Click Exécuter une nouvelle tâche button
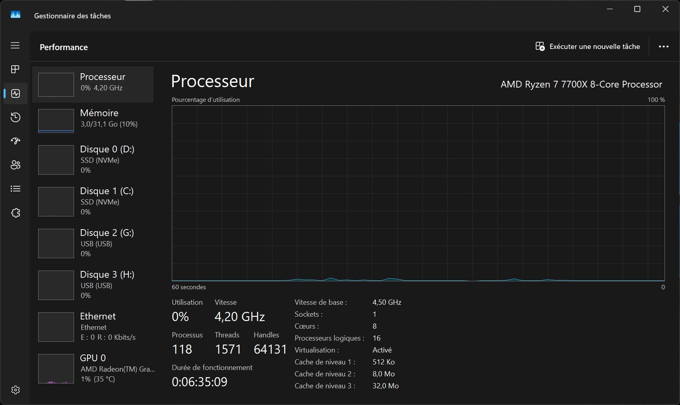Screen dimensions: 680x405 coord(588,47)
